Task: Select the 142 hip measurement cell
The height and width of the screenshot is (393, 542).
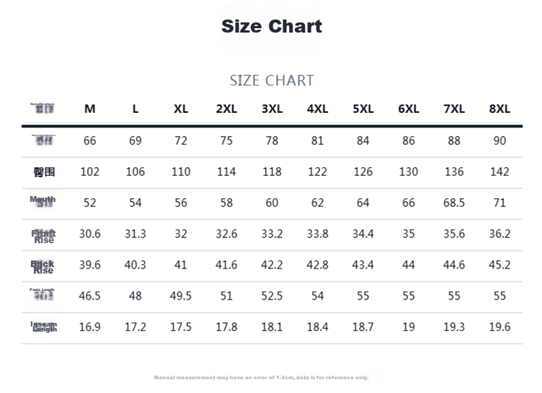Action: click(499, 172)
